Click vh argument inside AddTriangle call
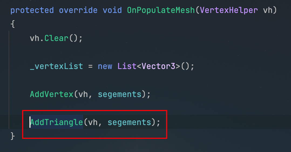 click(93, 122)
